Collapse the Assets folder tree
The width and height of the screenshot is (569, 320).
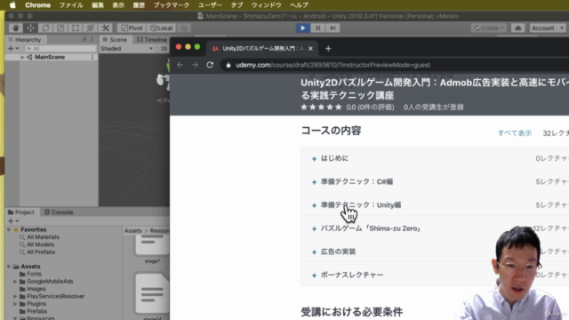(9, 267)
